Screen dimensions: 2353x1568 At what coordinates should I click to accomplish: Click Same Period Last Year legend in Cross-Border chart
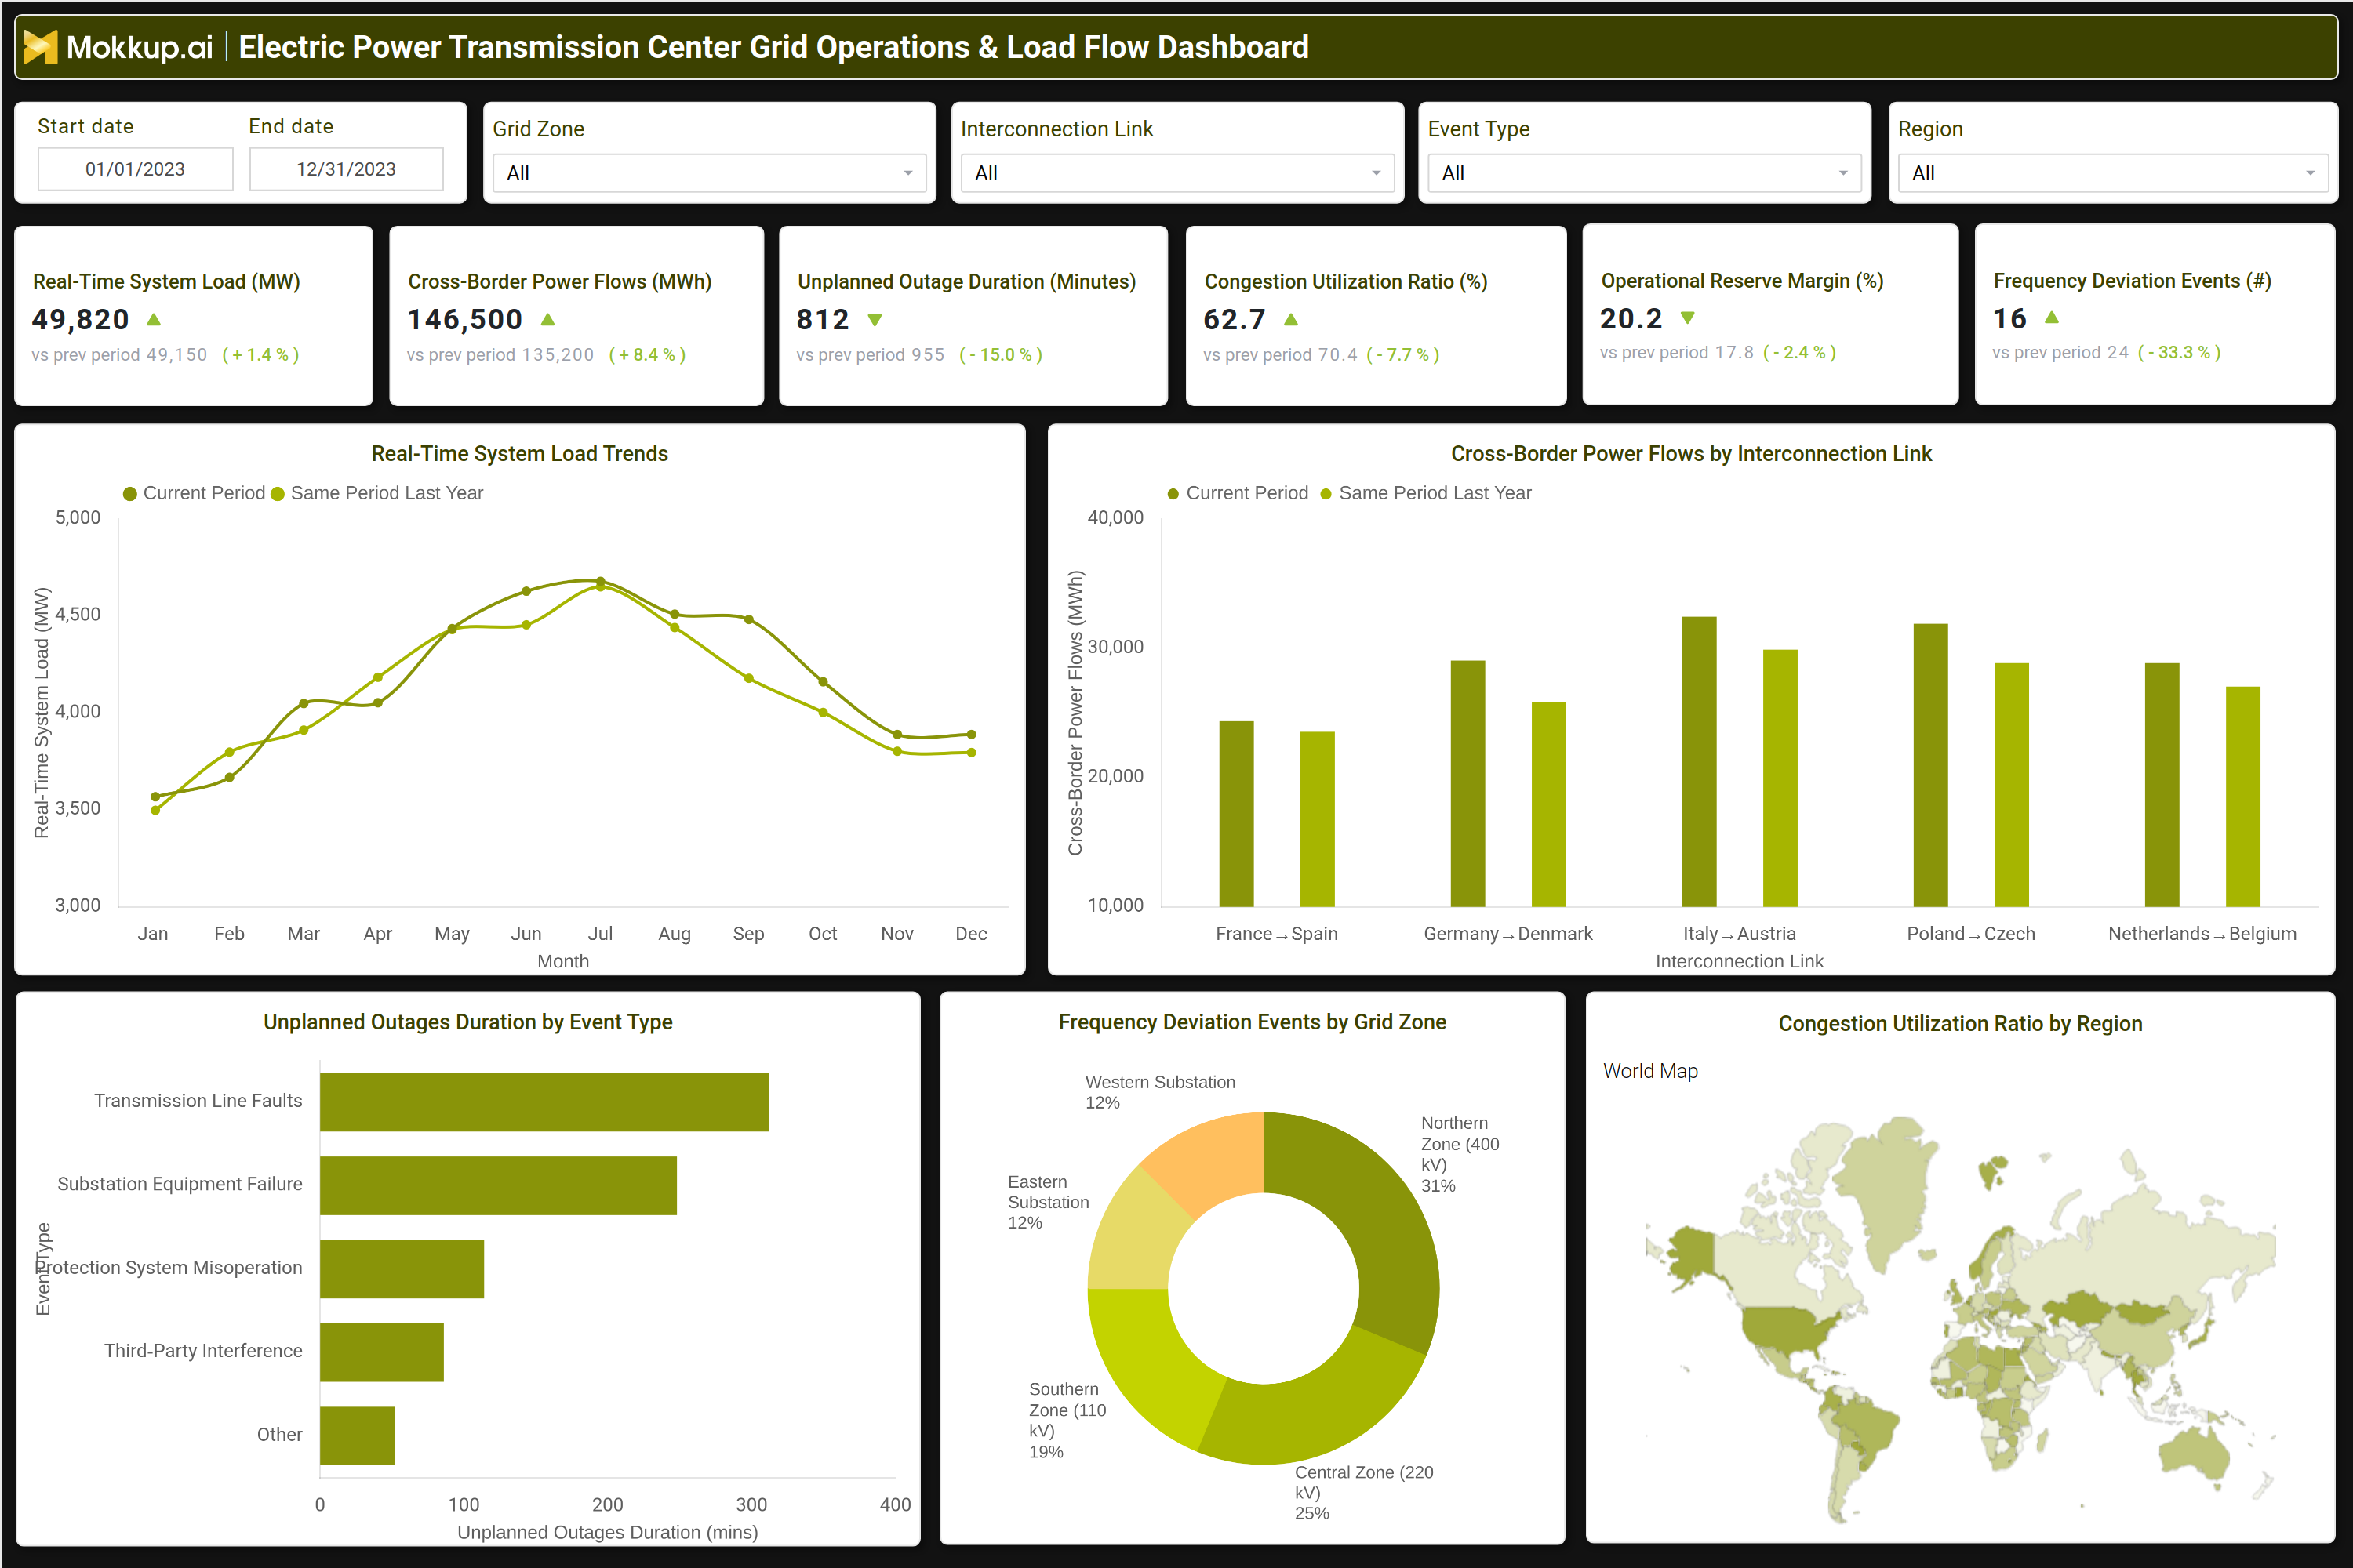[1426, 493]
